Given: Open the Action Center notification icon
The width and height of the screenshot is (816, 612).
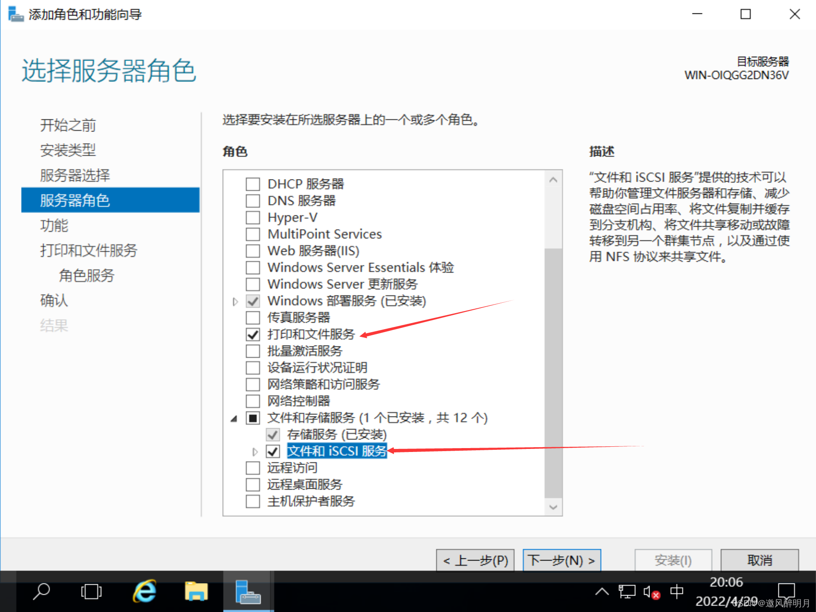Looking at the screenshot, I should (x=786, y=591).
